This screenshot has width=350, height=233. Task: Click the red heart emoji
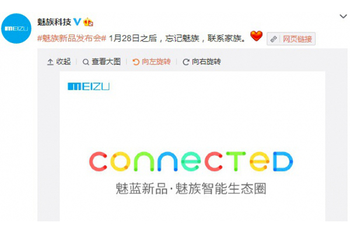click(256, 36)
